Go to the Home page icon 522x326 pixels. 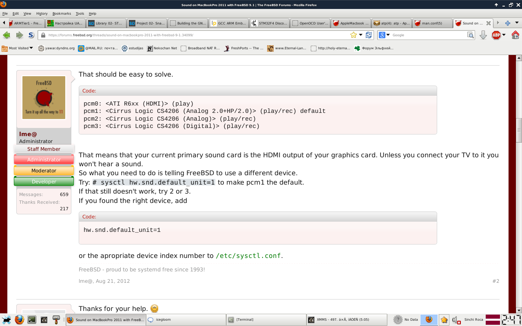click(515, 35)
